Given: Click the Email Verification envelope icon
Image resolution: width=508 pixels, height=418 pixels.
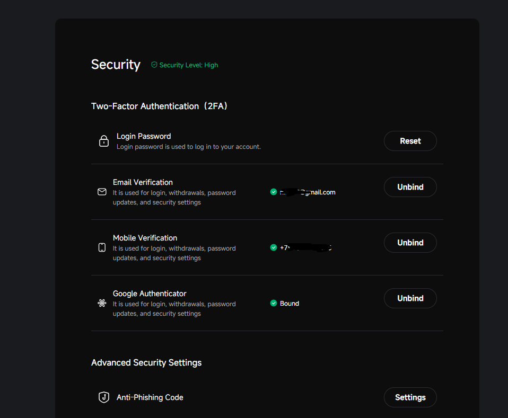Looking at the screenshot, I should (x=102, y=192).
